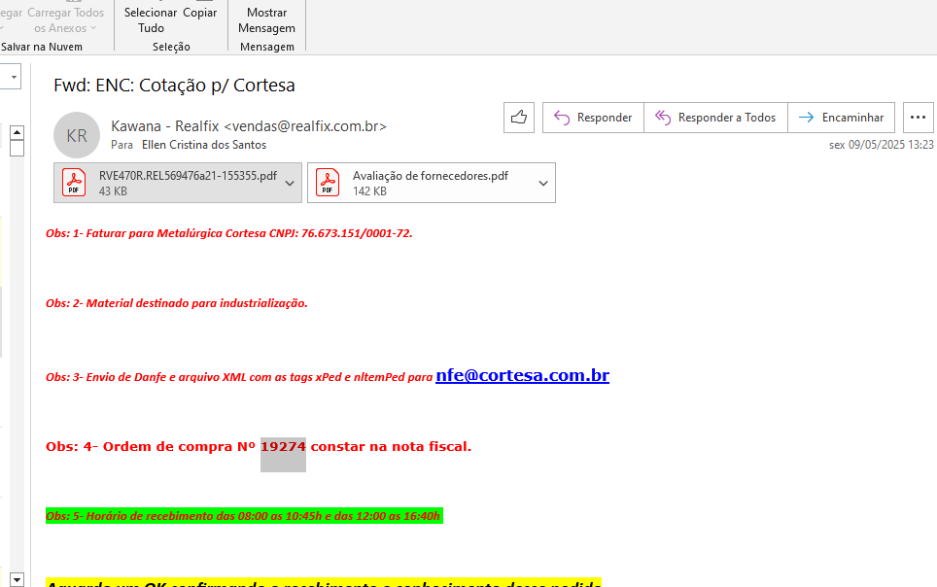Image resolution: width=937 pixels, height=587 pixels.
Task: Click Selecionar Tudo in the ribbon
Action: (151, 20)
